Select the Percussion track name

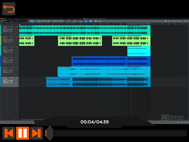point(12,68)
